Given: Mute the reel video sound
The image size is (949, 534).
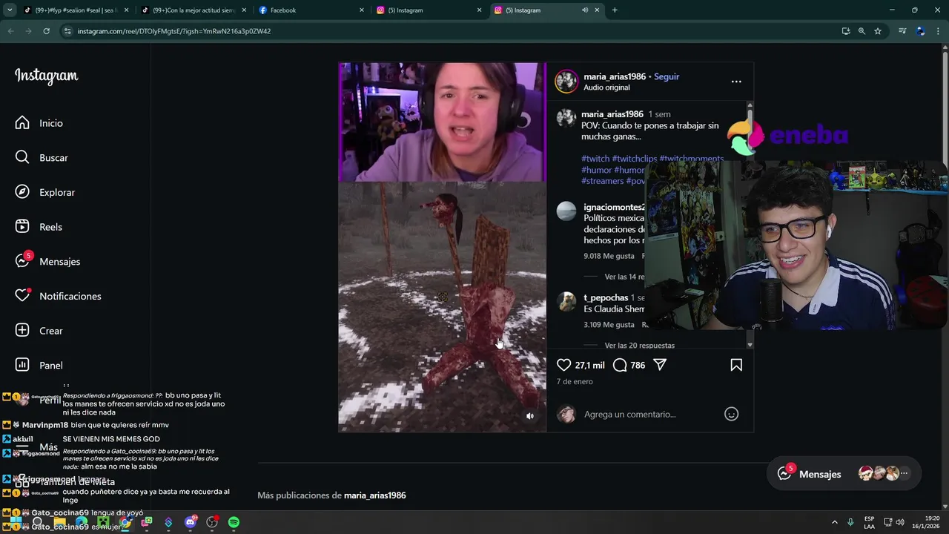Looking at the screenshot, I should point(530,416).
